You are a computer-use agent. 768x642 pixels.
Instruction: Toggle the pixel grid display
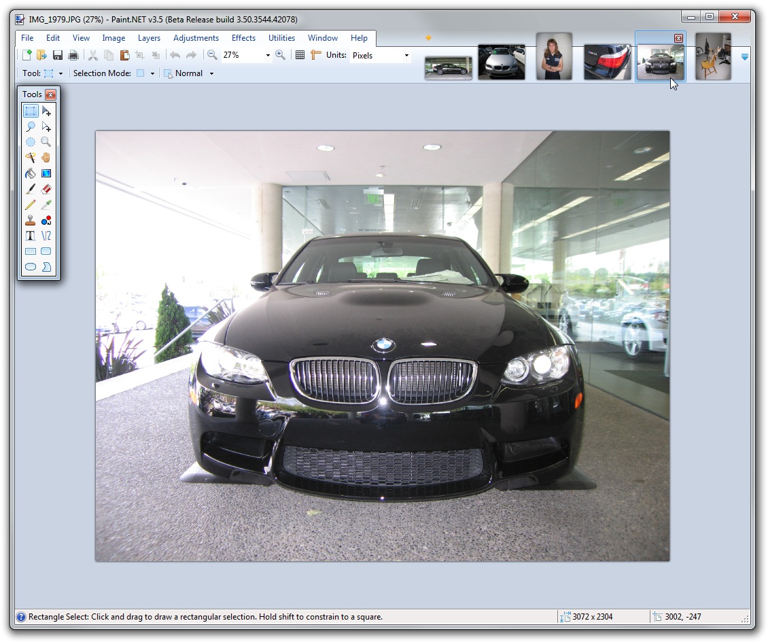coord(300,55)
